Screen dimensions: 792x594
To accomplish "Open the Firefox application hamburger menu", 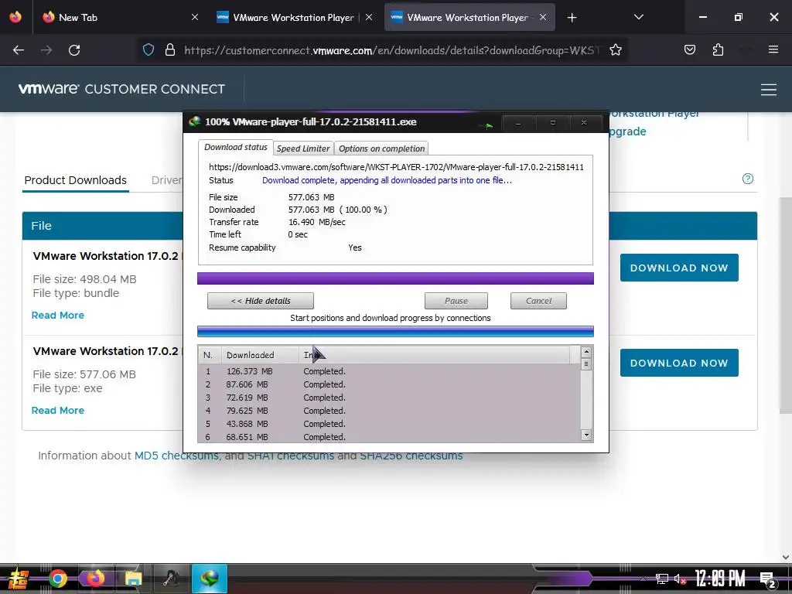I will [773, 49].
